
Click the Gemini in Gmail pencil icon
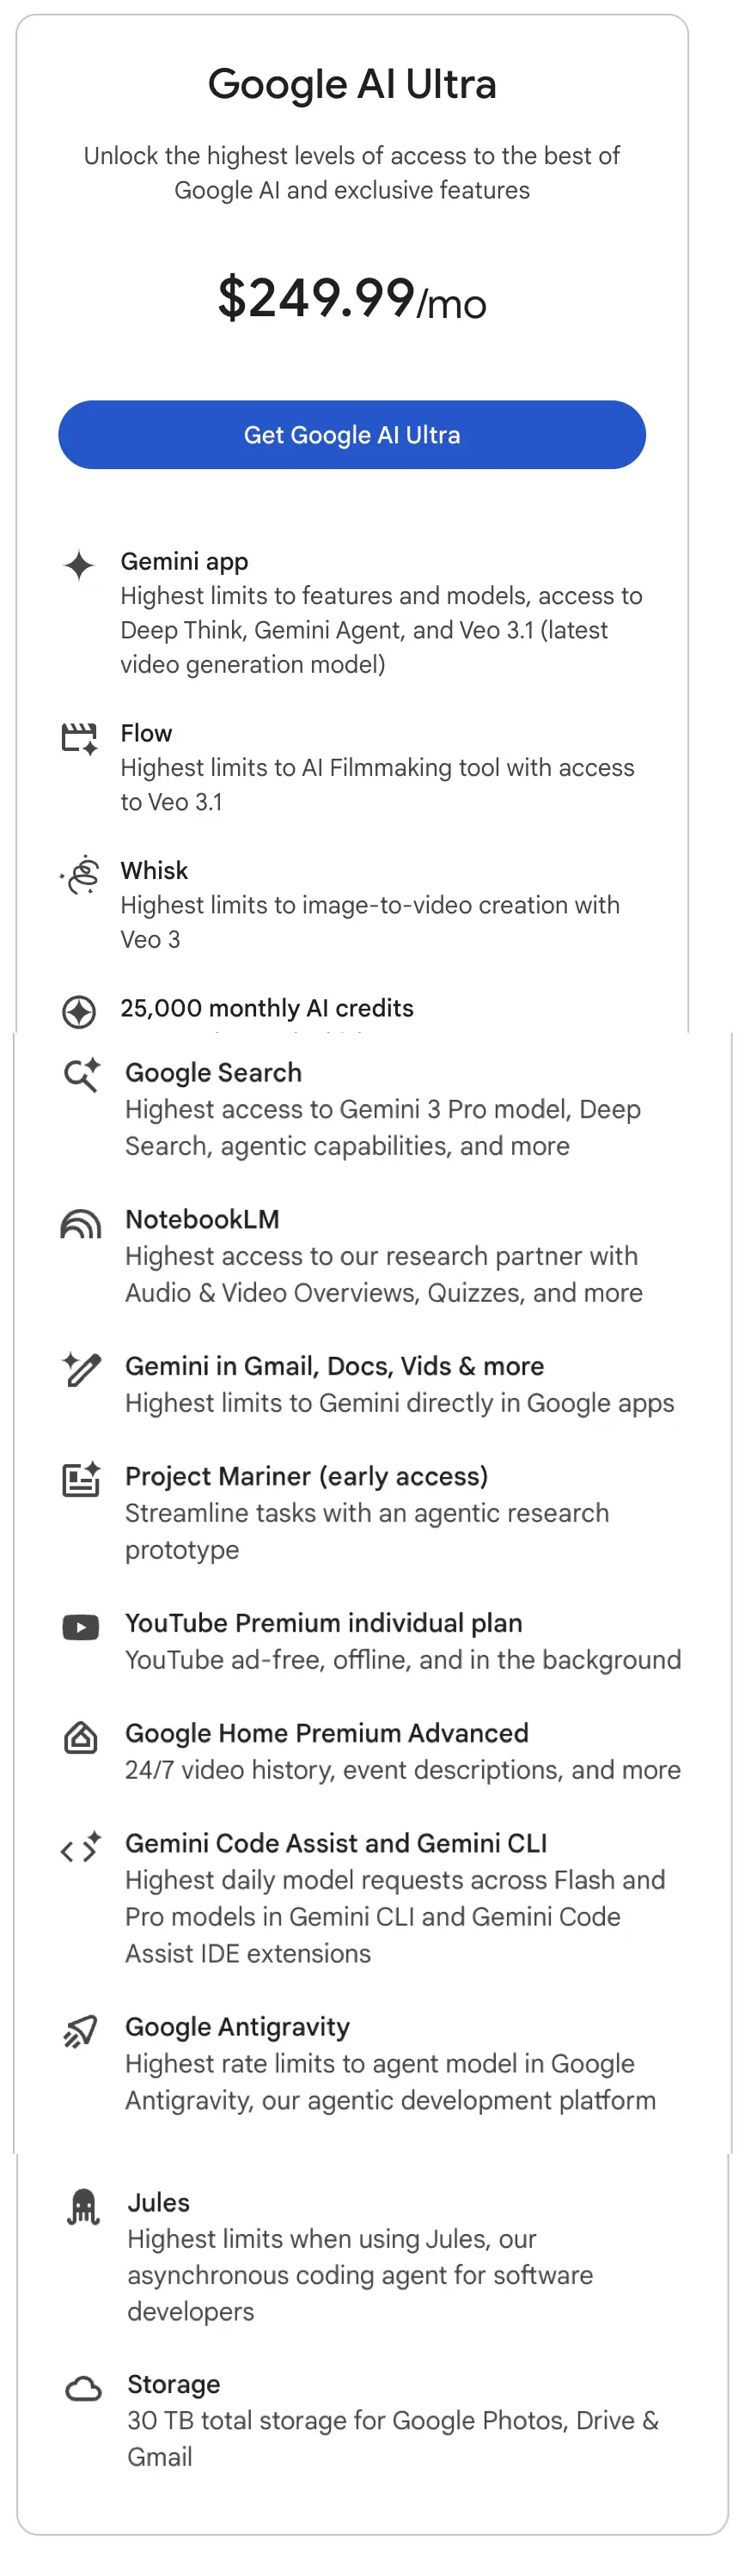tap(82, 1369)
